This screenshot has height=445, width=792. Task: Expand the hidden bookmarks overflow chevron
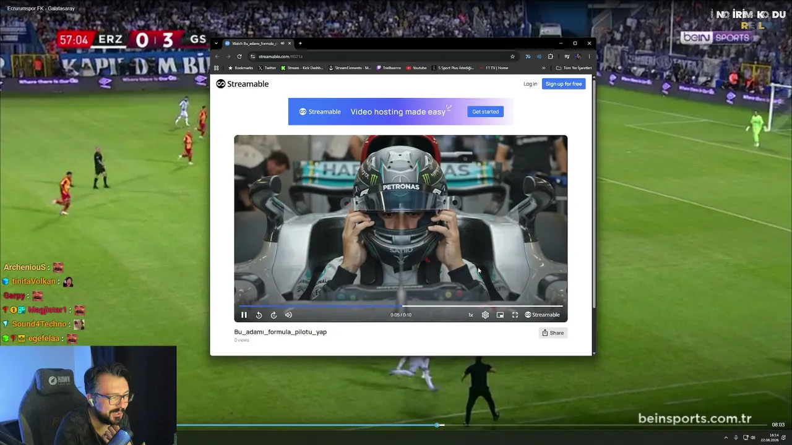pyautogui.click(x=544, y=68)
